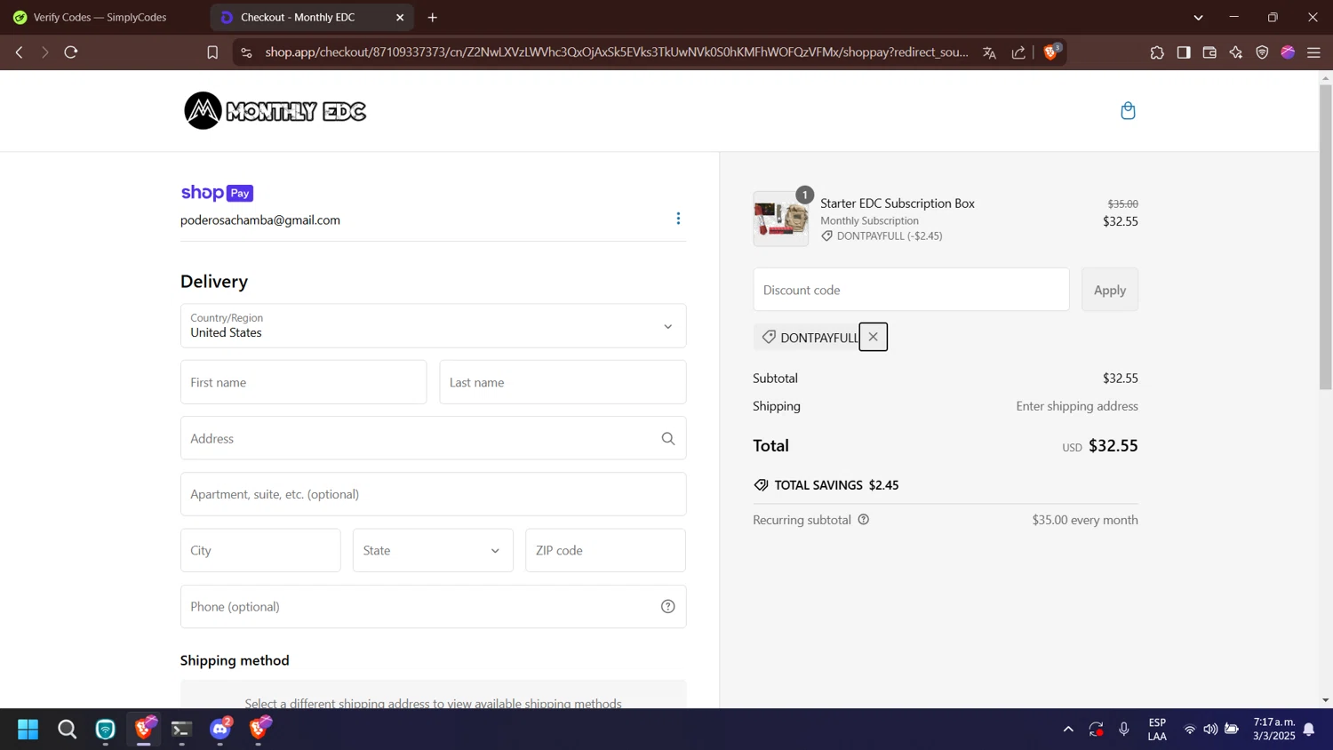The width and height of the screenshot is (1333, 750).
Task: Focus the First name field
Action: point(303,382)
